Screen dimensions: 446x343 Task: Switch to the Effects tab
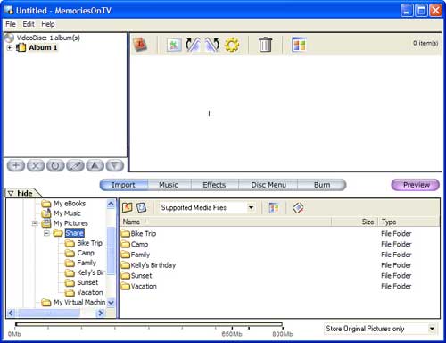(x=214, y=185)
